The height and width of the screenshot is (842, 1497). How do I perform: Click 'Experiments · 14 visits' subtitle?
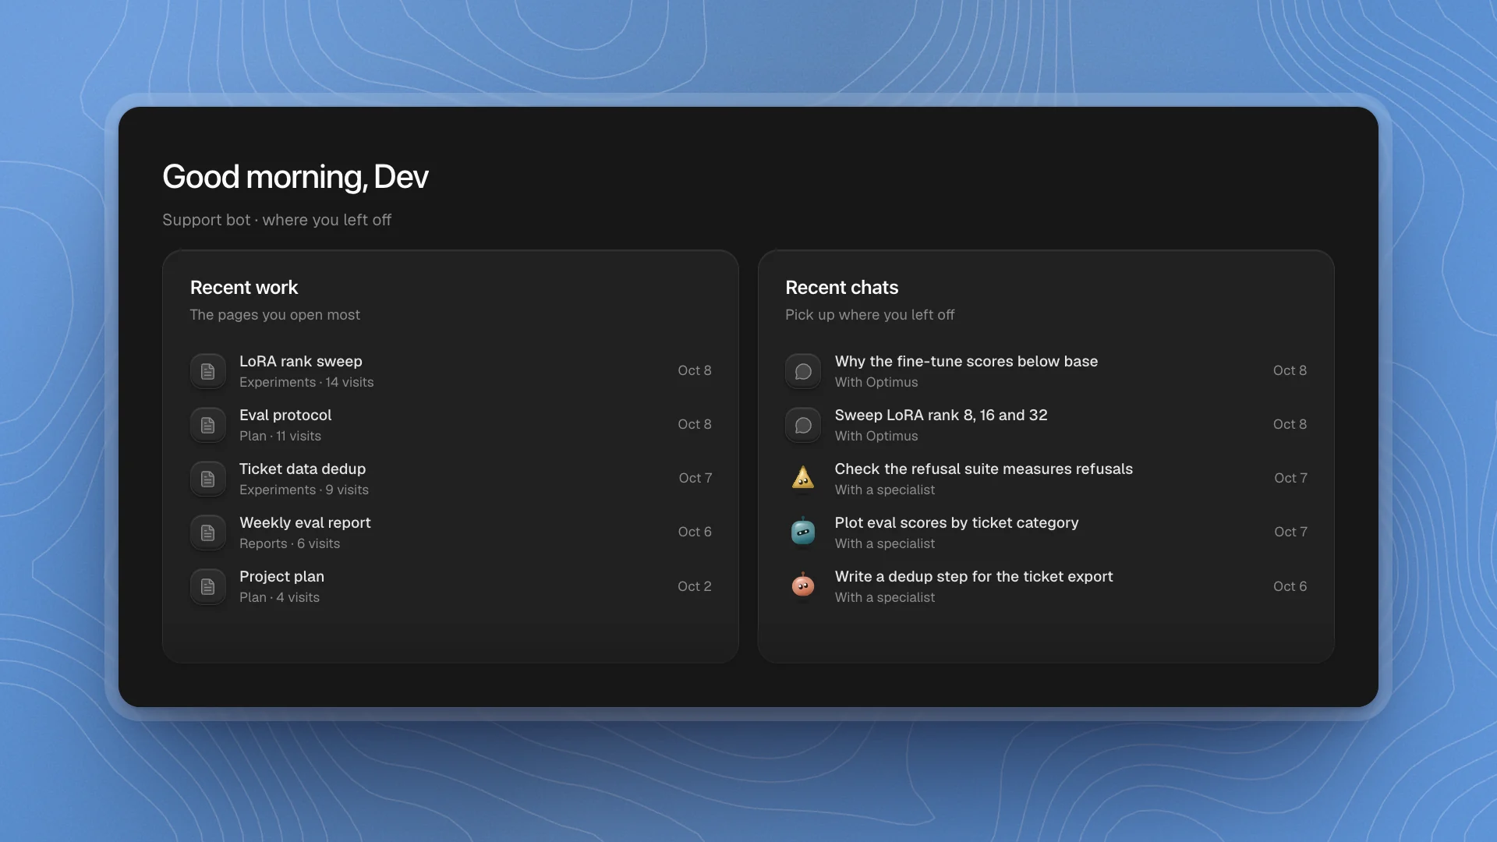tap(306, 382)
